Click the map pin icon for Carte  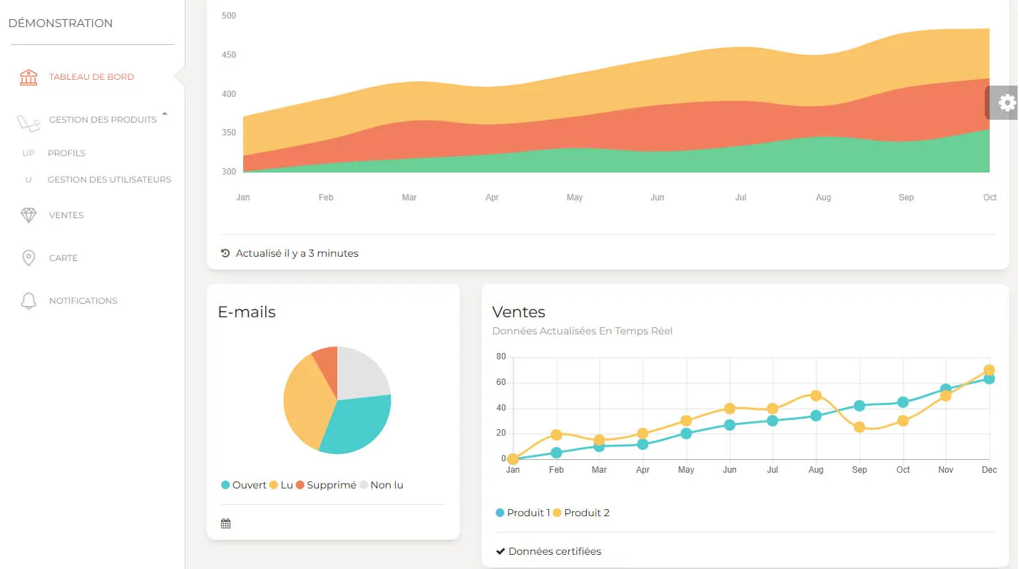(x=29, y=258)
